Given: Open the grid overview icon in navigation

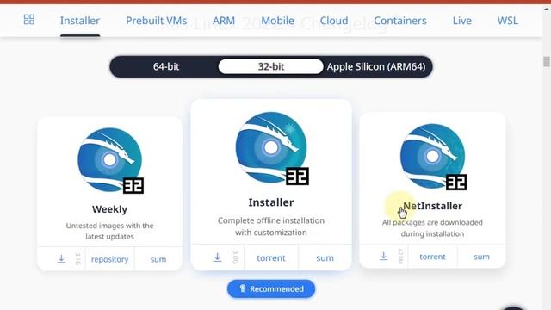Looking at the screenshot, I should pyautogui.click(x=28, y=19).
